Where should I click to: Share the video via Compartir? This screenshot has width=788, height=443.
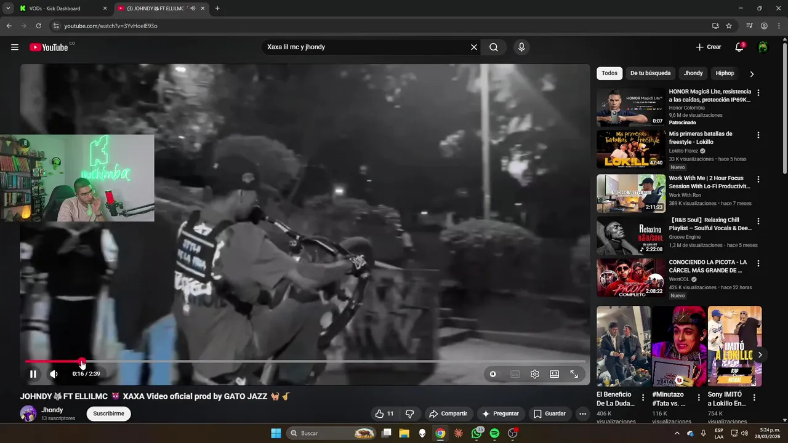pyautogui.click(x=448, y=414)
